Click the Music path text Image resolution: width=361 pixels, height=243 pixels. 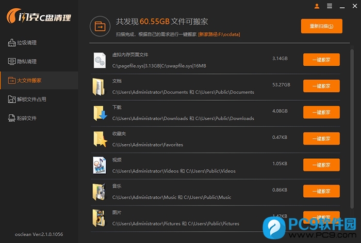click(x=172, y=197)
